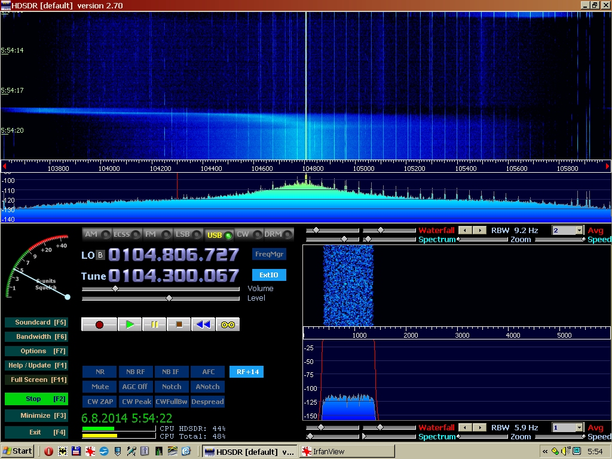
Task: Click the upper Zoom slider
Action: click(482, 239)
